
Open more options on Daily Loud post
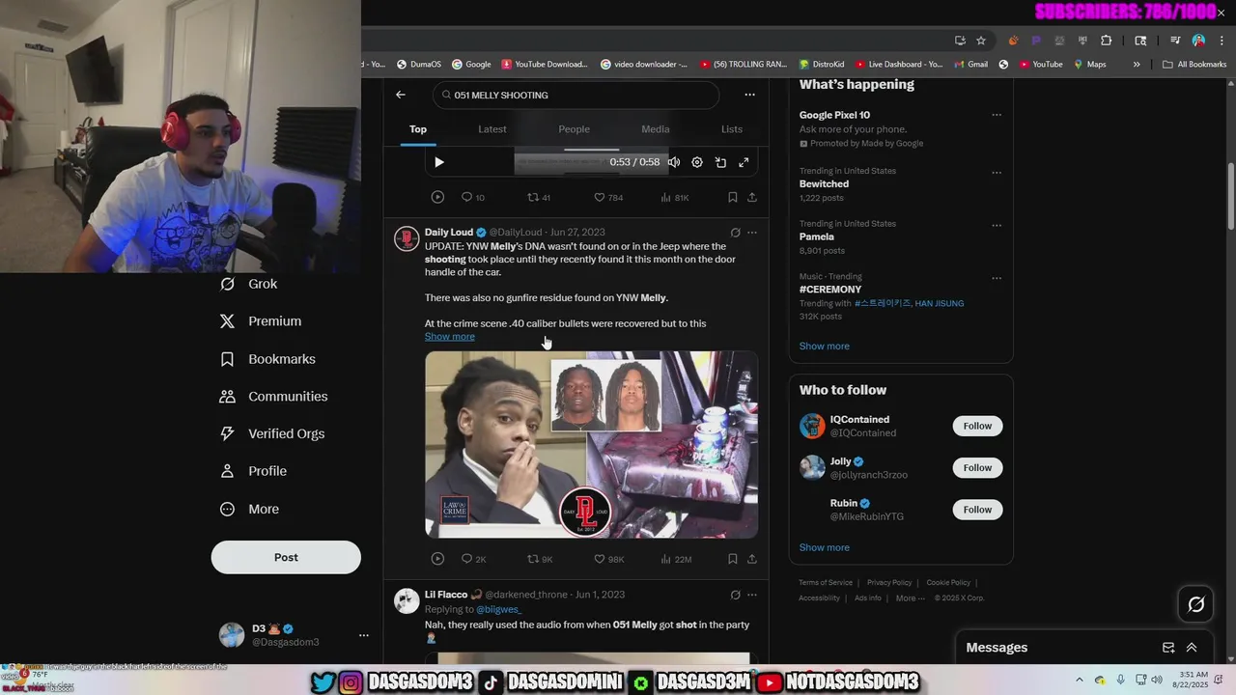752,233
